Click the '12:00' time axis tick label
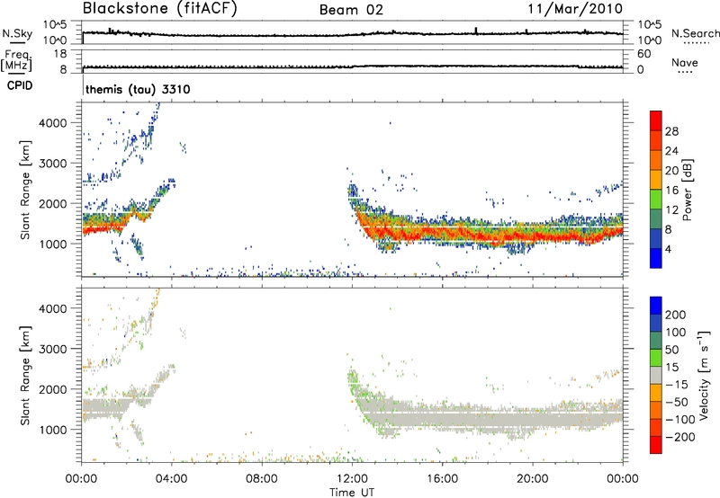720x498 pixels. tap(352, 479)
